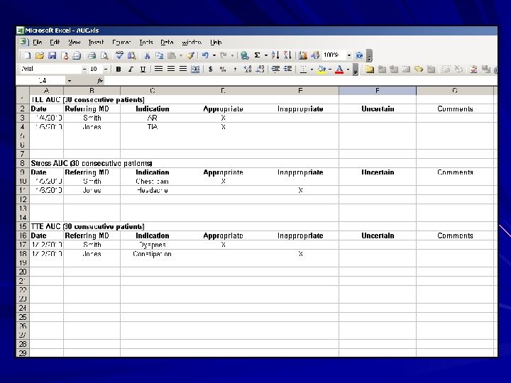The image size is (511, 383).
Task: Toggle Align Left
Action: click(x=158, y=69)
